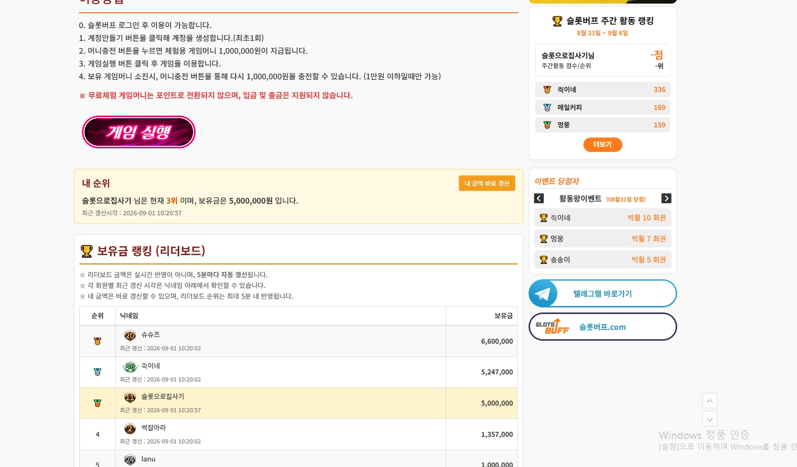This screenshot has width=797, height=467.
Task: Click the 내 금액 바로 갱신 button
Action: (x=487, y=183)
